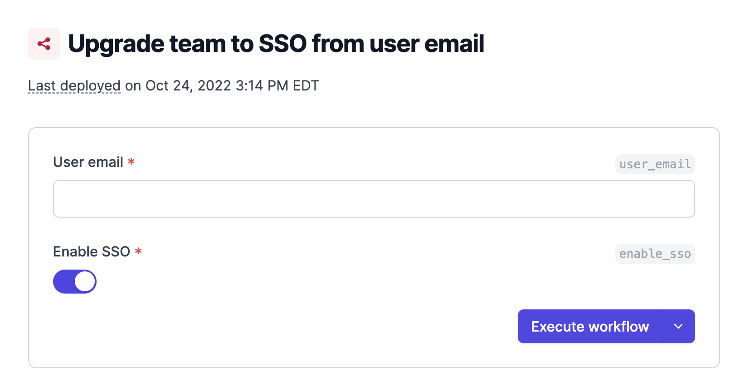
Task: Open the Execute workflow dropdown options
Action: 678,327
